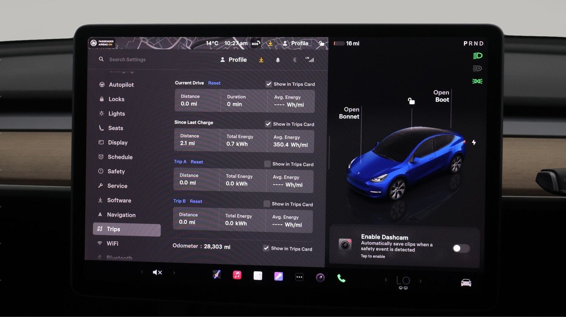Viewport: 566px width, 317px height.
Task: Turn on the Enable Dashcam toggle
Action: pyautogui.click(x=461, y=248)
